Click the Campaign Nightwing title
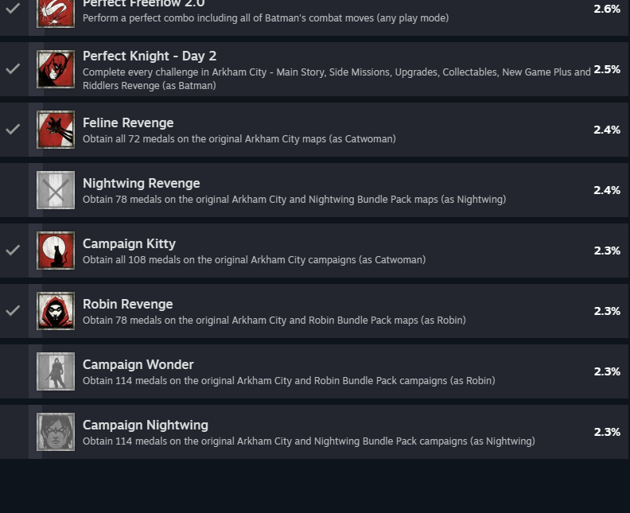This screenshot has height=513, width=630. [146, 425]
